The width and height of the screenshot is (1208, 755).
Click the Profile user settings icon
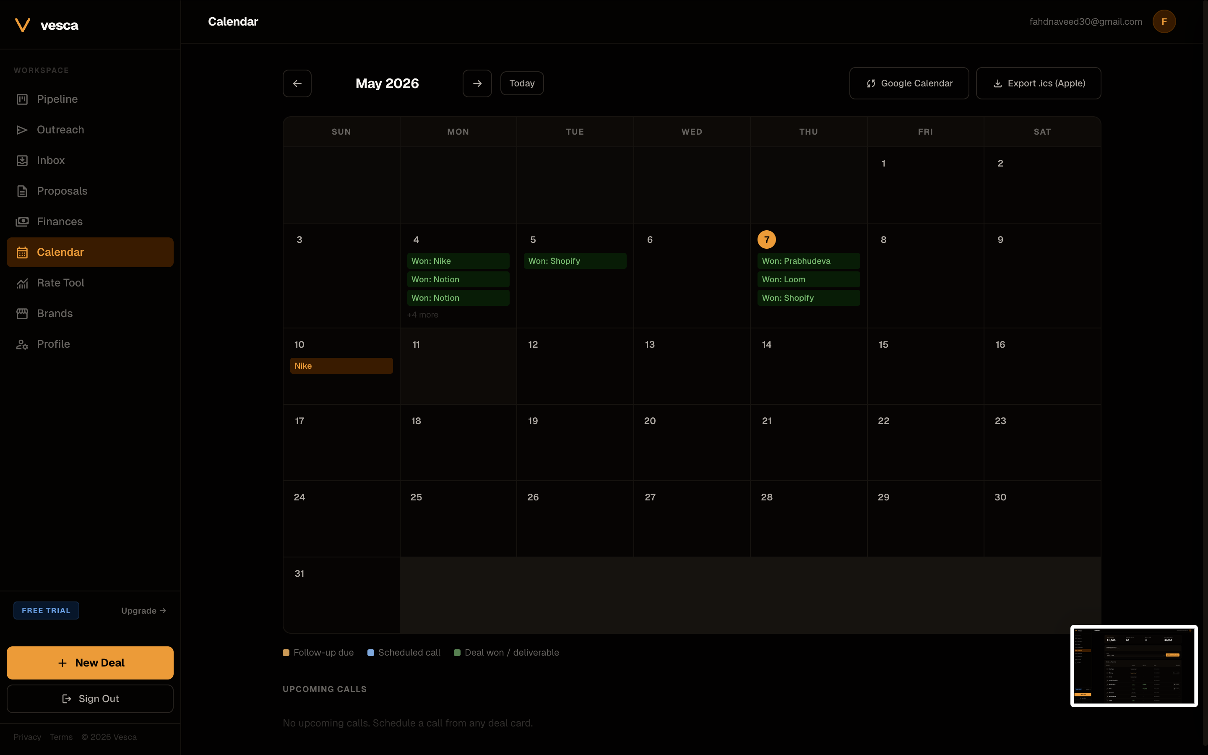[x=22, y=344]
